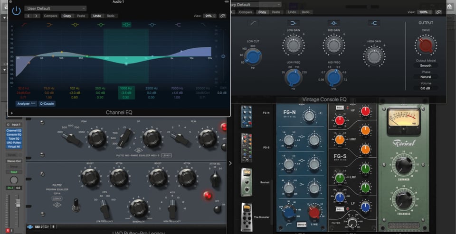Select UAD Pultec insert in channel strip
Image resolution: width=456 pixels, height=234 pixels.
click(x=14, y=143)
